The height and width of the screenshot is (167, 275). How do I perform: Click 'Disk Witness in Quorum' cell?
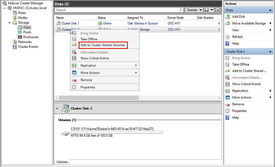click(143, 23)
